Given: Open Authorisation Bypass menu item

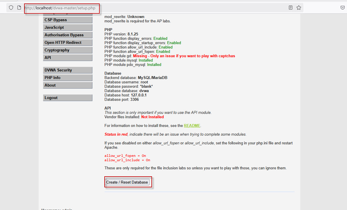Looking at the screenshot, I should [x=68, y=35].
